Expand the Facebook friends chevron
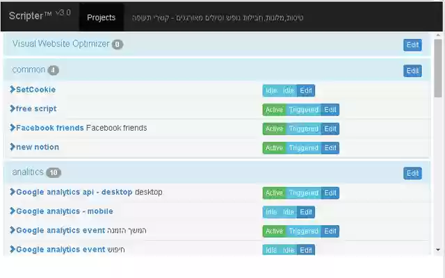The image size is (445, 278). click(x=13, y=128)
